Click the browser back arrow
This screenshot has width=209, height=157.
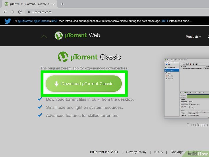tap(5, 12)
